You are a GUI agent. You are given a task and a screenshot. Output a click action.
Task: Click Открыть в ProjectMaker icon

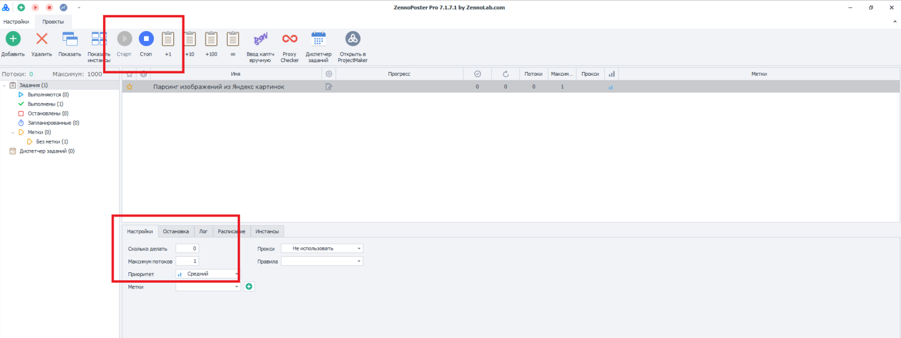[352, 39]
